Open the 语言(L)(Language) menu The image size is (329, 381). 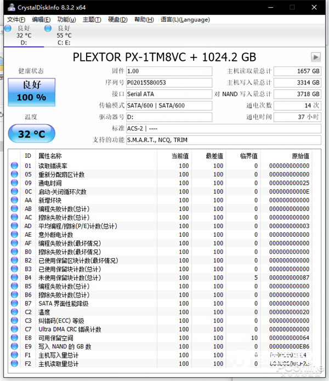click(185, 19)
